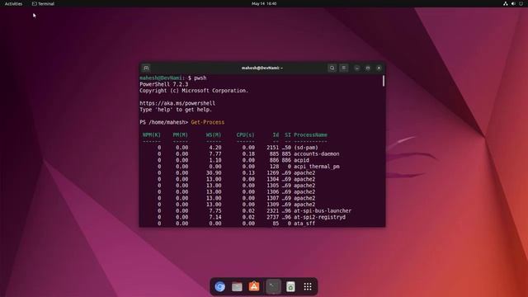
Task: Open the Terminal app menu in the top bar
Action: point(43,3)
